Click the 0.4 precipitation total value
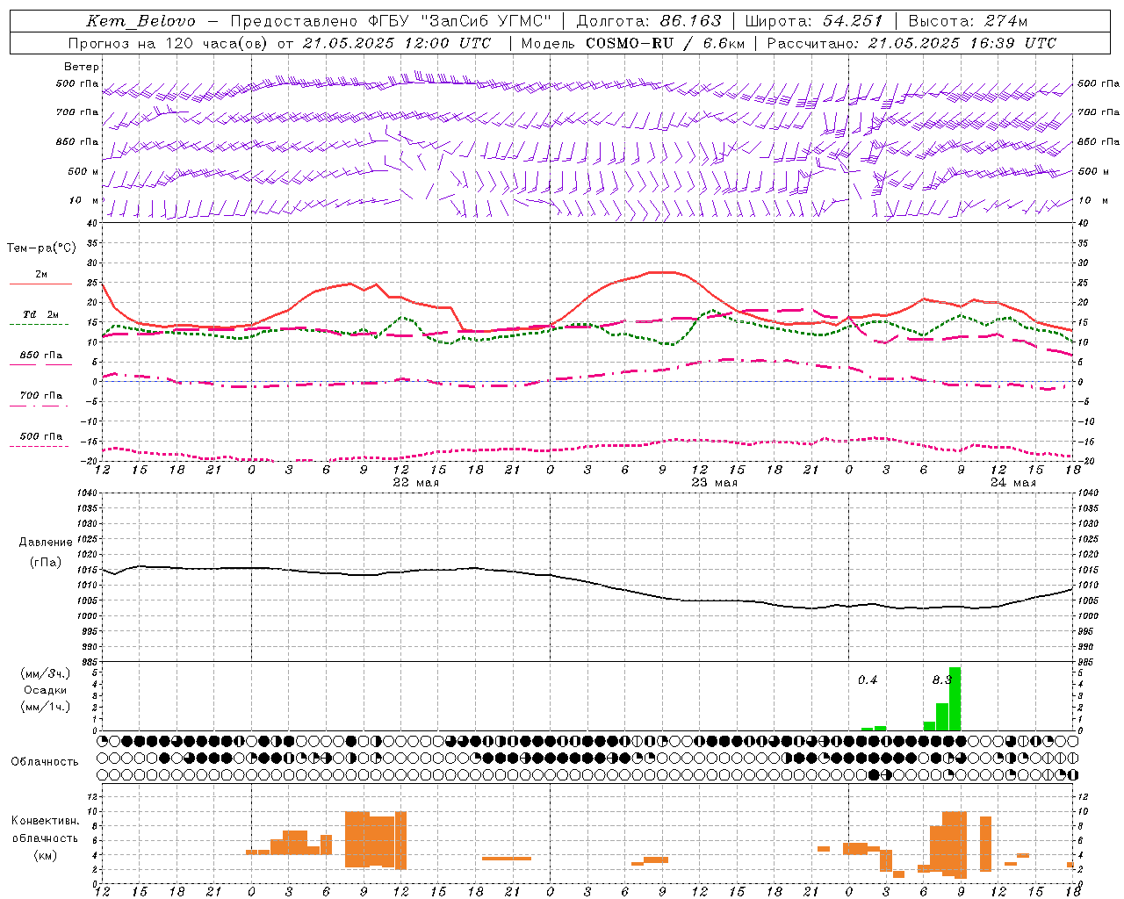1124x899 pixels. (x=868, y=680)
